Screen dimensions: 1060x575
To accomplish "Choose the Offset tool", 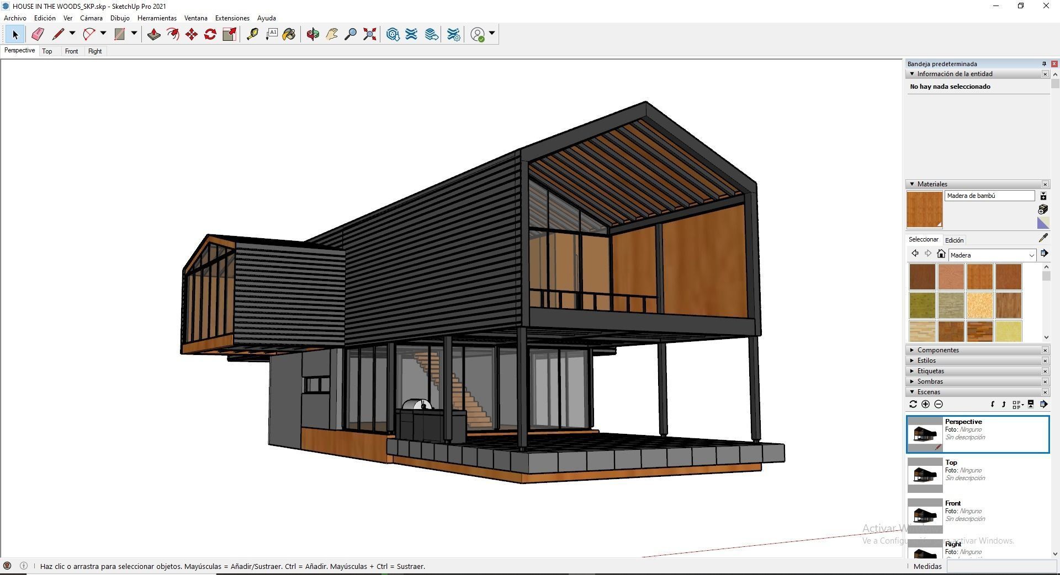I will [173, 34].
